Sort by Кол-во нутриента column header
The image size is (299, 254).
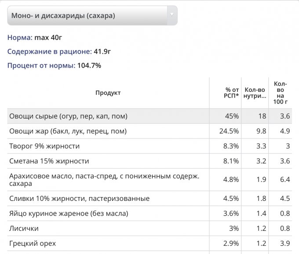255,93
